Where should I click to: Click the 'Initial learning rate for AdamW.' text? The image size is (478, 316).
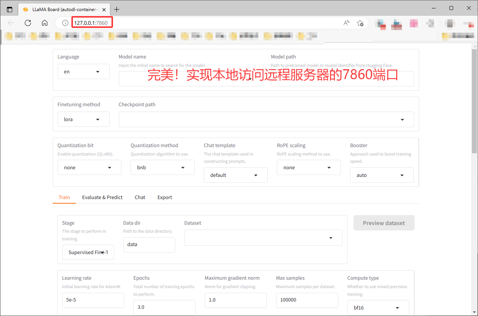[92, 287]
